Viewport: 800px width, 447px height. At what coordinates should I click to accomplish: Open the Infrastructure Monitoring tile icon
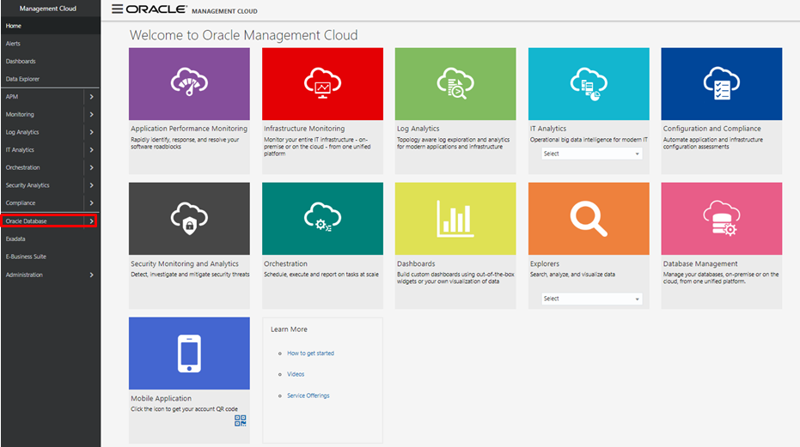322,83
